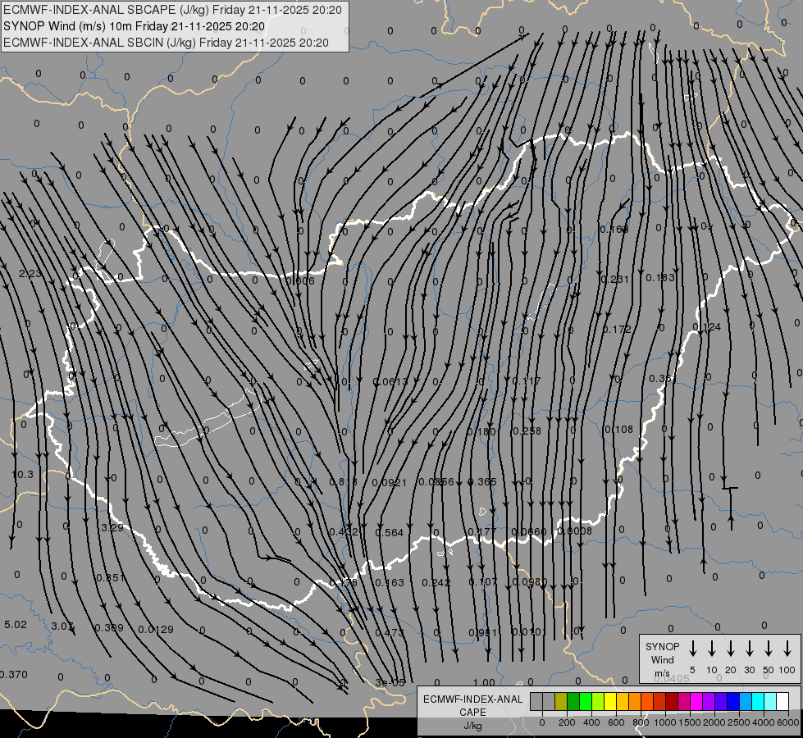This screenshot has width=803, height=738.
Task: Click the map value 5.02
Action: pyautogui.click(x=16, y=624)
